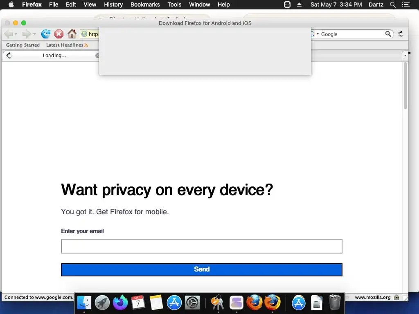
Task: Open the Tools menu
Action: tap(174, 4)
